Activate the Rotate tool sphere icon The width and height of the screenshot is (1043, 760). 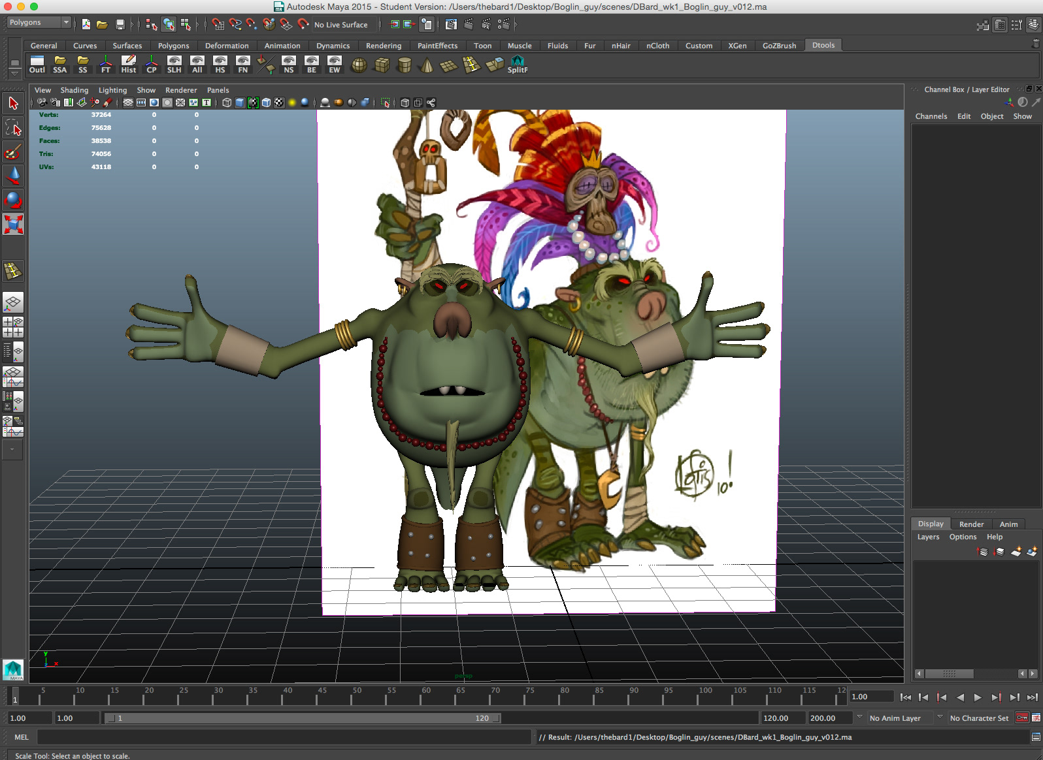pos(13,200)
